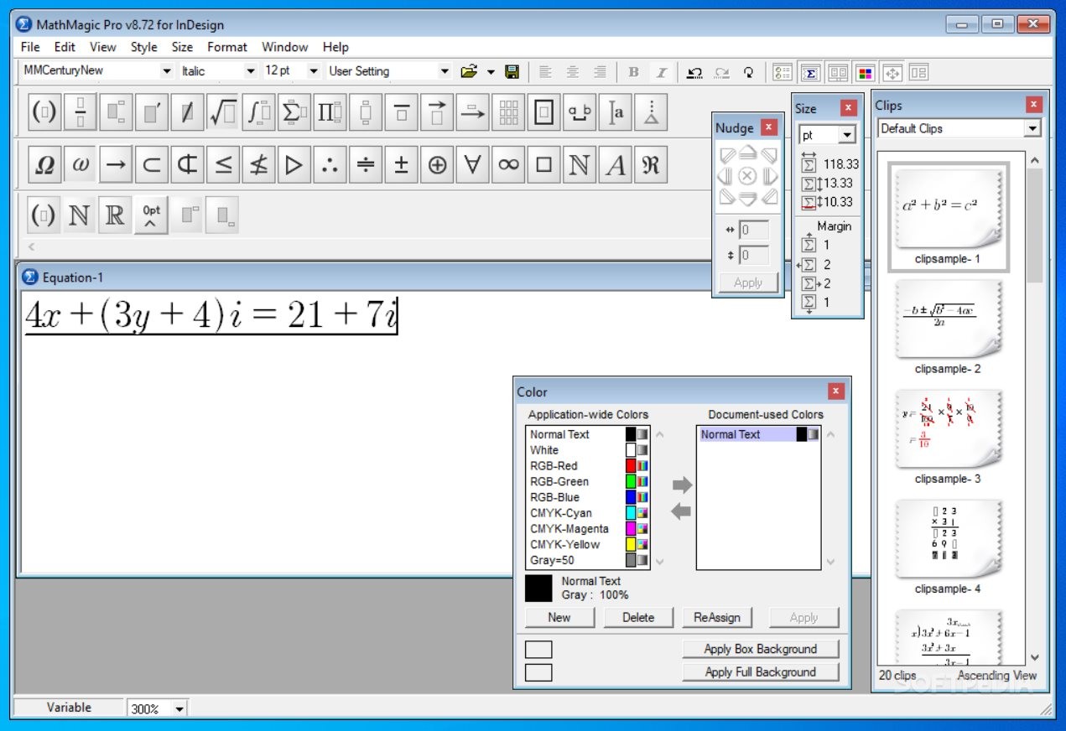Viewport: 1066px width, 731px height.
Task: Click the undo toolbar icon
Action: click(694, 72)
